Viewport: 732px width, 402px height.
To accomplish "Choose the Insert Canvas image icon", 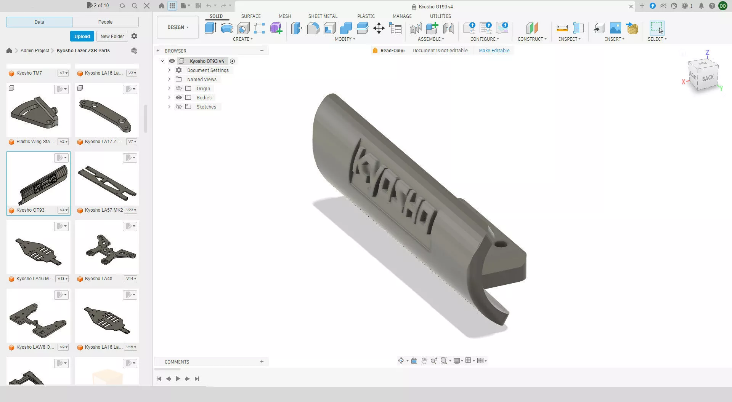I will tap(615, 28).
